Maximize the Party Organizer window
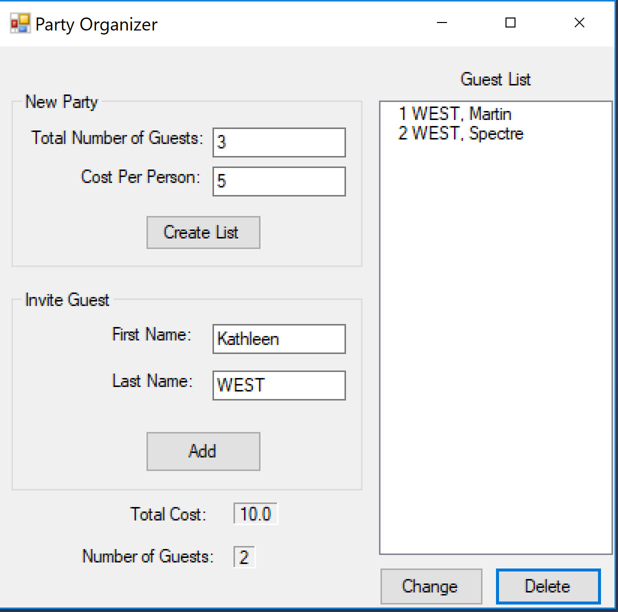 coord(510,23)
